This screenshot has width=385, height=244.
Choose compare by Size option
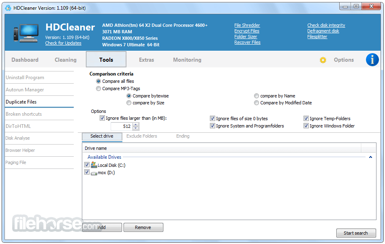click(x=128, y=103)
